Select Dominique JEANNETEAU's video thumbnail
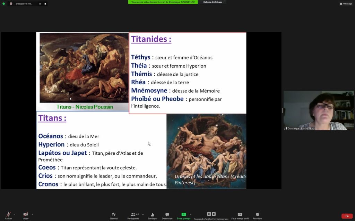 pos(319,110)
